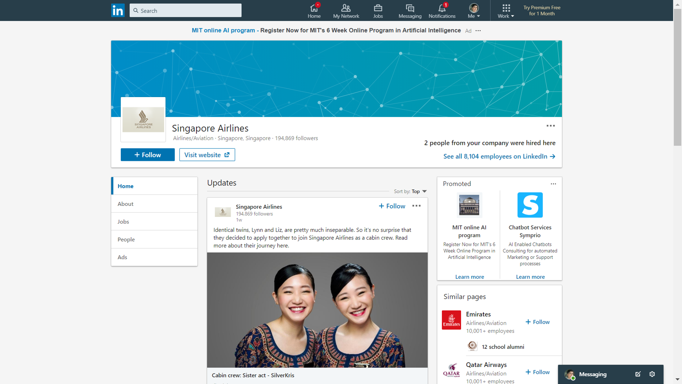Click Chatbot Services Symprio logo
Image resolution: width=682 pixels, height=384 pixels.
coord(530,205)
